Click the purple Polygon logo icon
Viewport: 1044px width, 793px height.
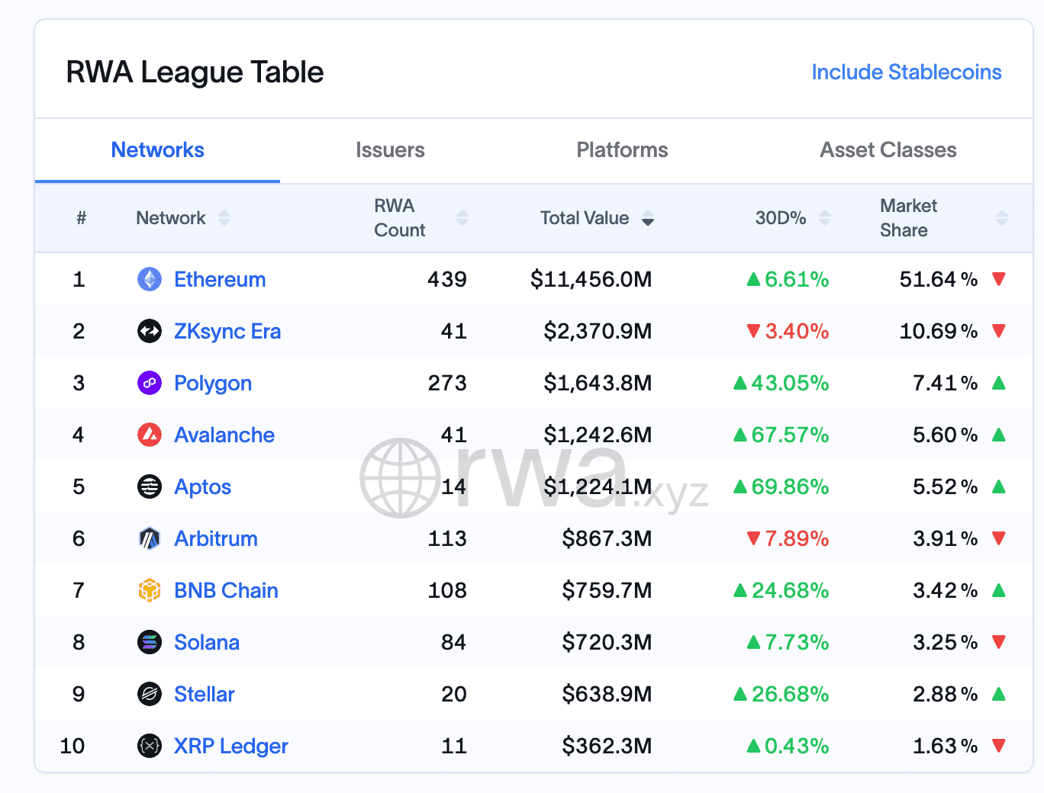(x=150, y=383)
